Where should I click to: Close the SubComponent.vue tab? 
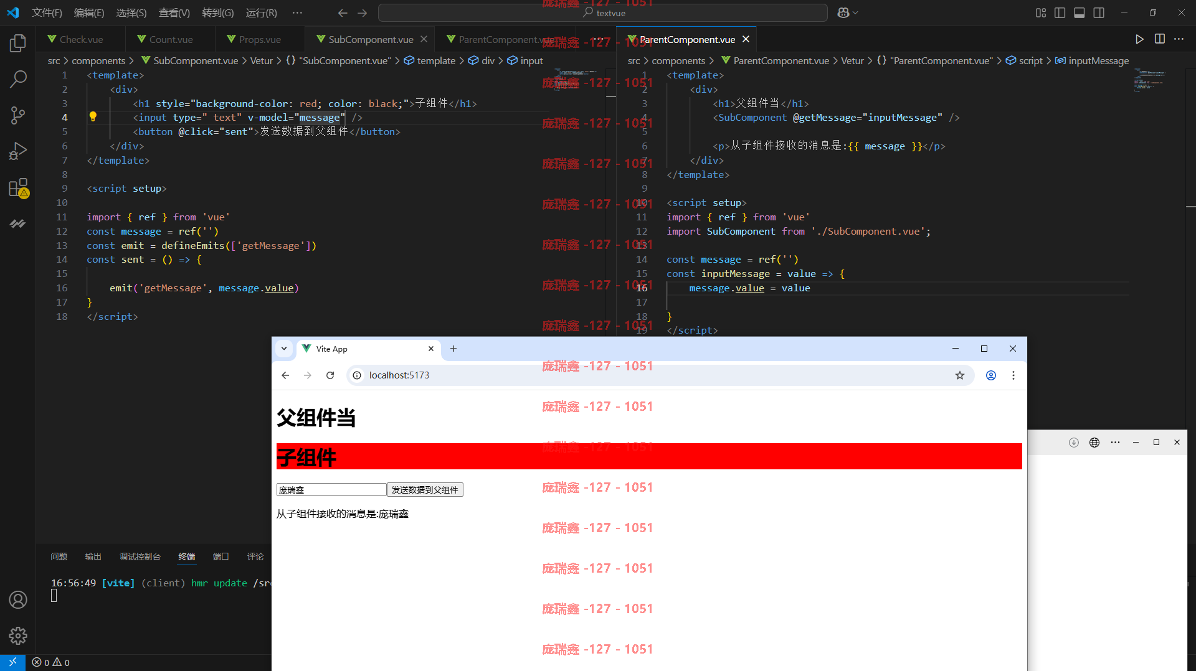[424, 39]
